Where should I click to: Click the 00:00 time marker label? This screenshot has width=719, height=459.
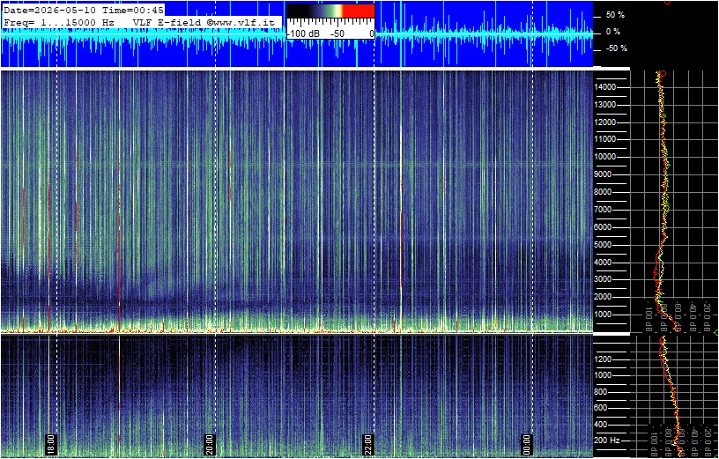click(x=527, y=444)
